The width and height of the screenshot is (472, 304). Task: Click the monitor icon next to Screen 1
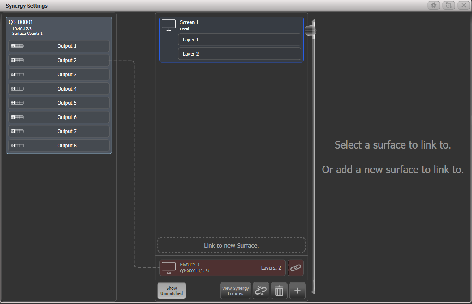pyautogui.click(x=169, y=24)
